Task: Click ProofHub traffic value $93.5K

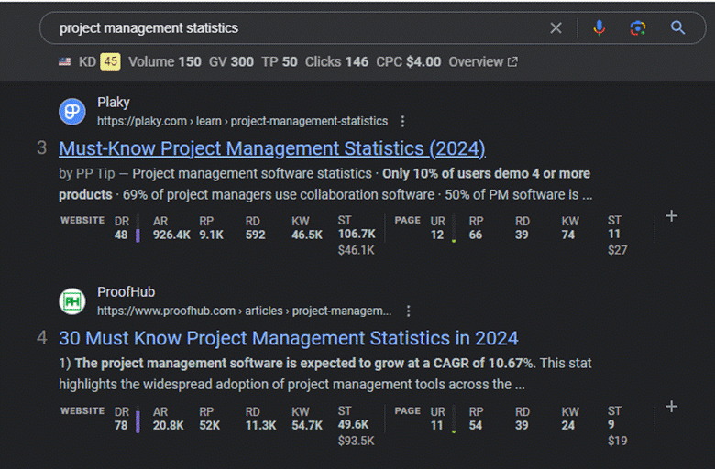Action: tap(357, 441)
